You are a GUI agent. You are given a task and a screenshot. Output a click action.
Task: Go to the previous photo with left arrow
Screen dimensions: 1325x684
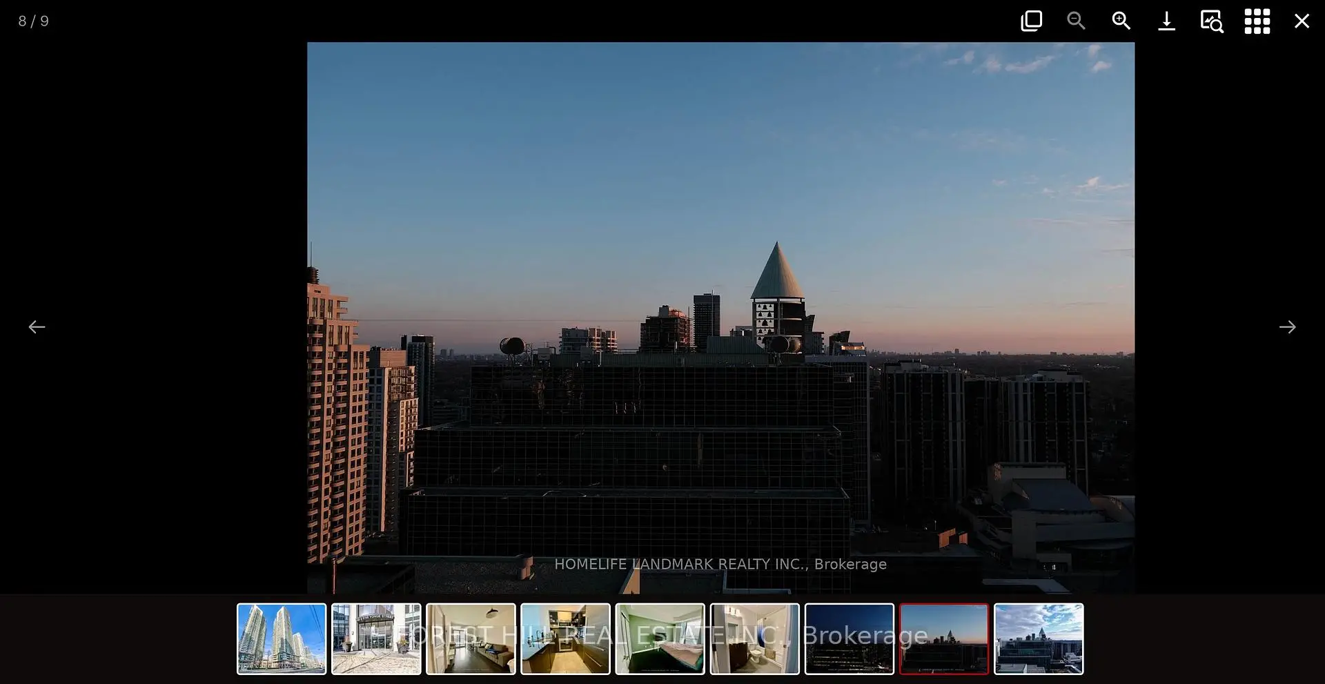pyautogui.click(x=37, y=327)
